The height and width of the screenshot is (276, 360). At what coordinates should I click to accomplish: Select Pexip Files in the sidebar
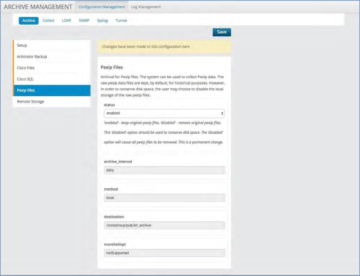(51, 90)
